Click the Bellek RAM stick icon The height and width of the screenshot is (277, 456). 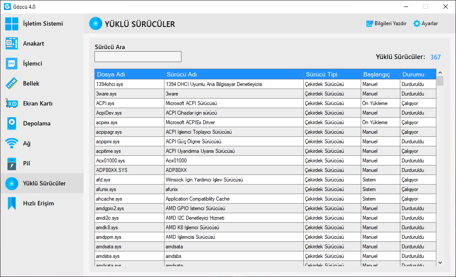coord(12,83)
